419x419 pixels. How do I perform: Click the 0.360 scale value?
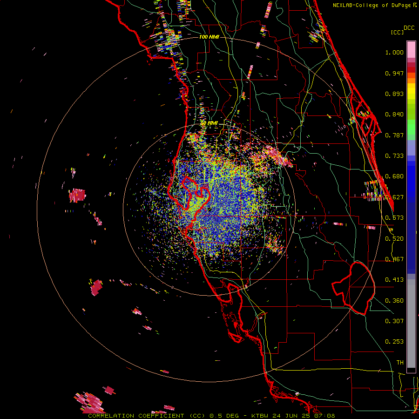[394, 301]
